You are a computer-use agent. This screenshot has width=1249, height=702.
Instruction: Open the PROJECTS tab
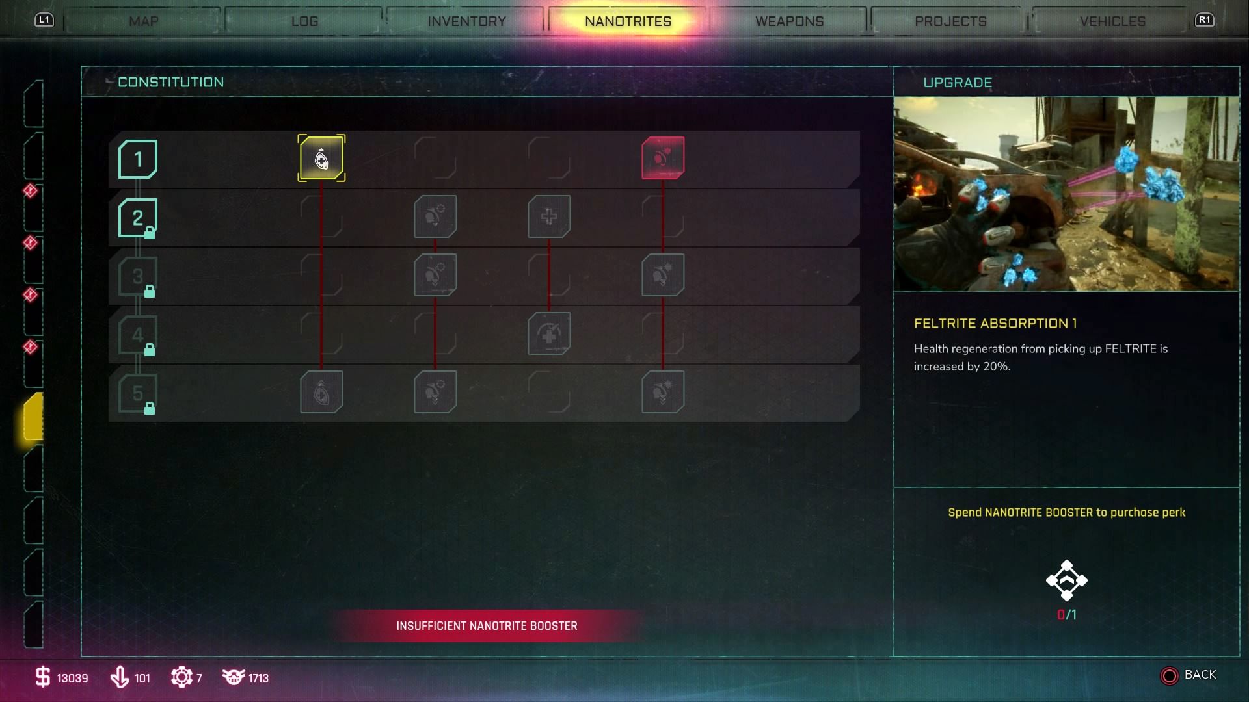[x=950, y=21]
